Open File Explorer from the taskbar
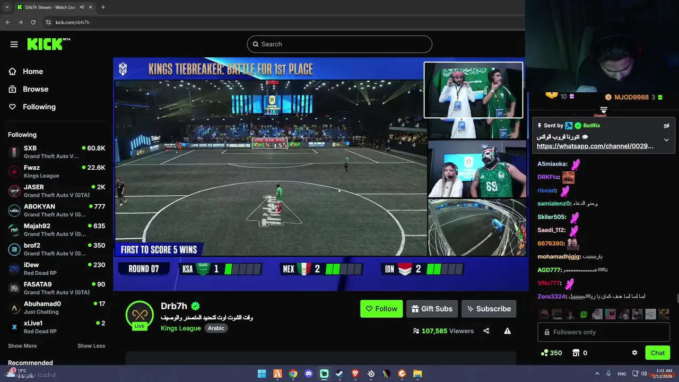The height and width of the screenshot is (382, 679). (x=417, y=374)
